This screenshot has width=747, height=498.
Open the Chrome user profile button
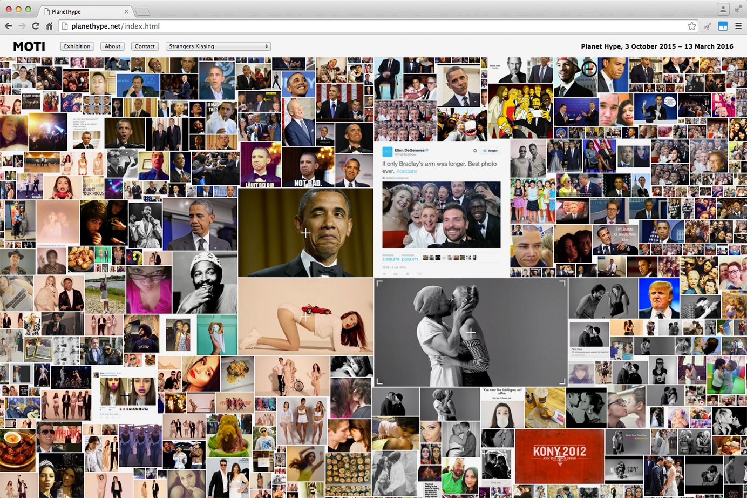point(723,9)
